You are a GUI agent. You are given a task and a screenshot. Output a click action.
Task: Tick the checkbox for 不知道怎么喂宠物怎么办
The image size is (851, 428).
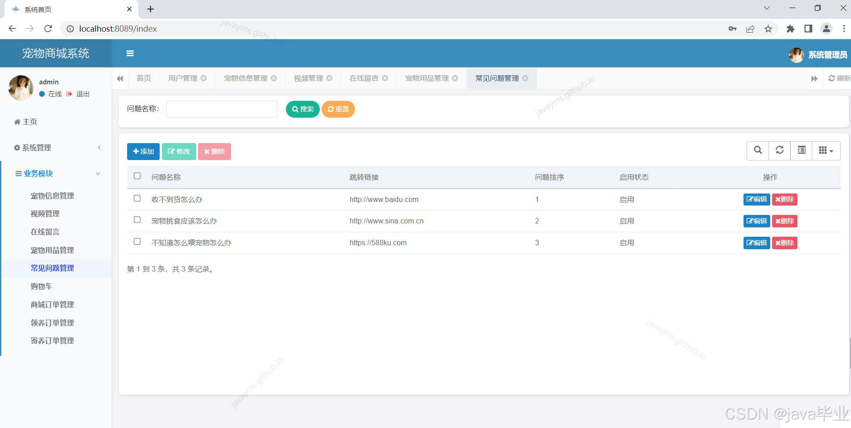point(137,242)
